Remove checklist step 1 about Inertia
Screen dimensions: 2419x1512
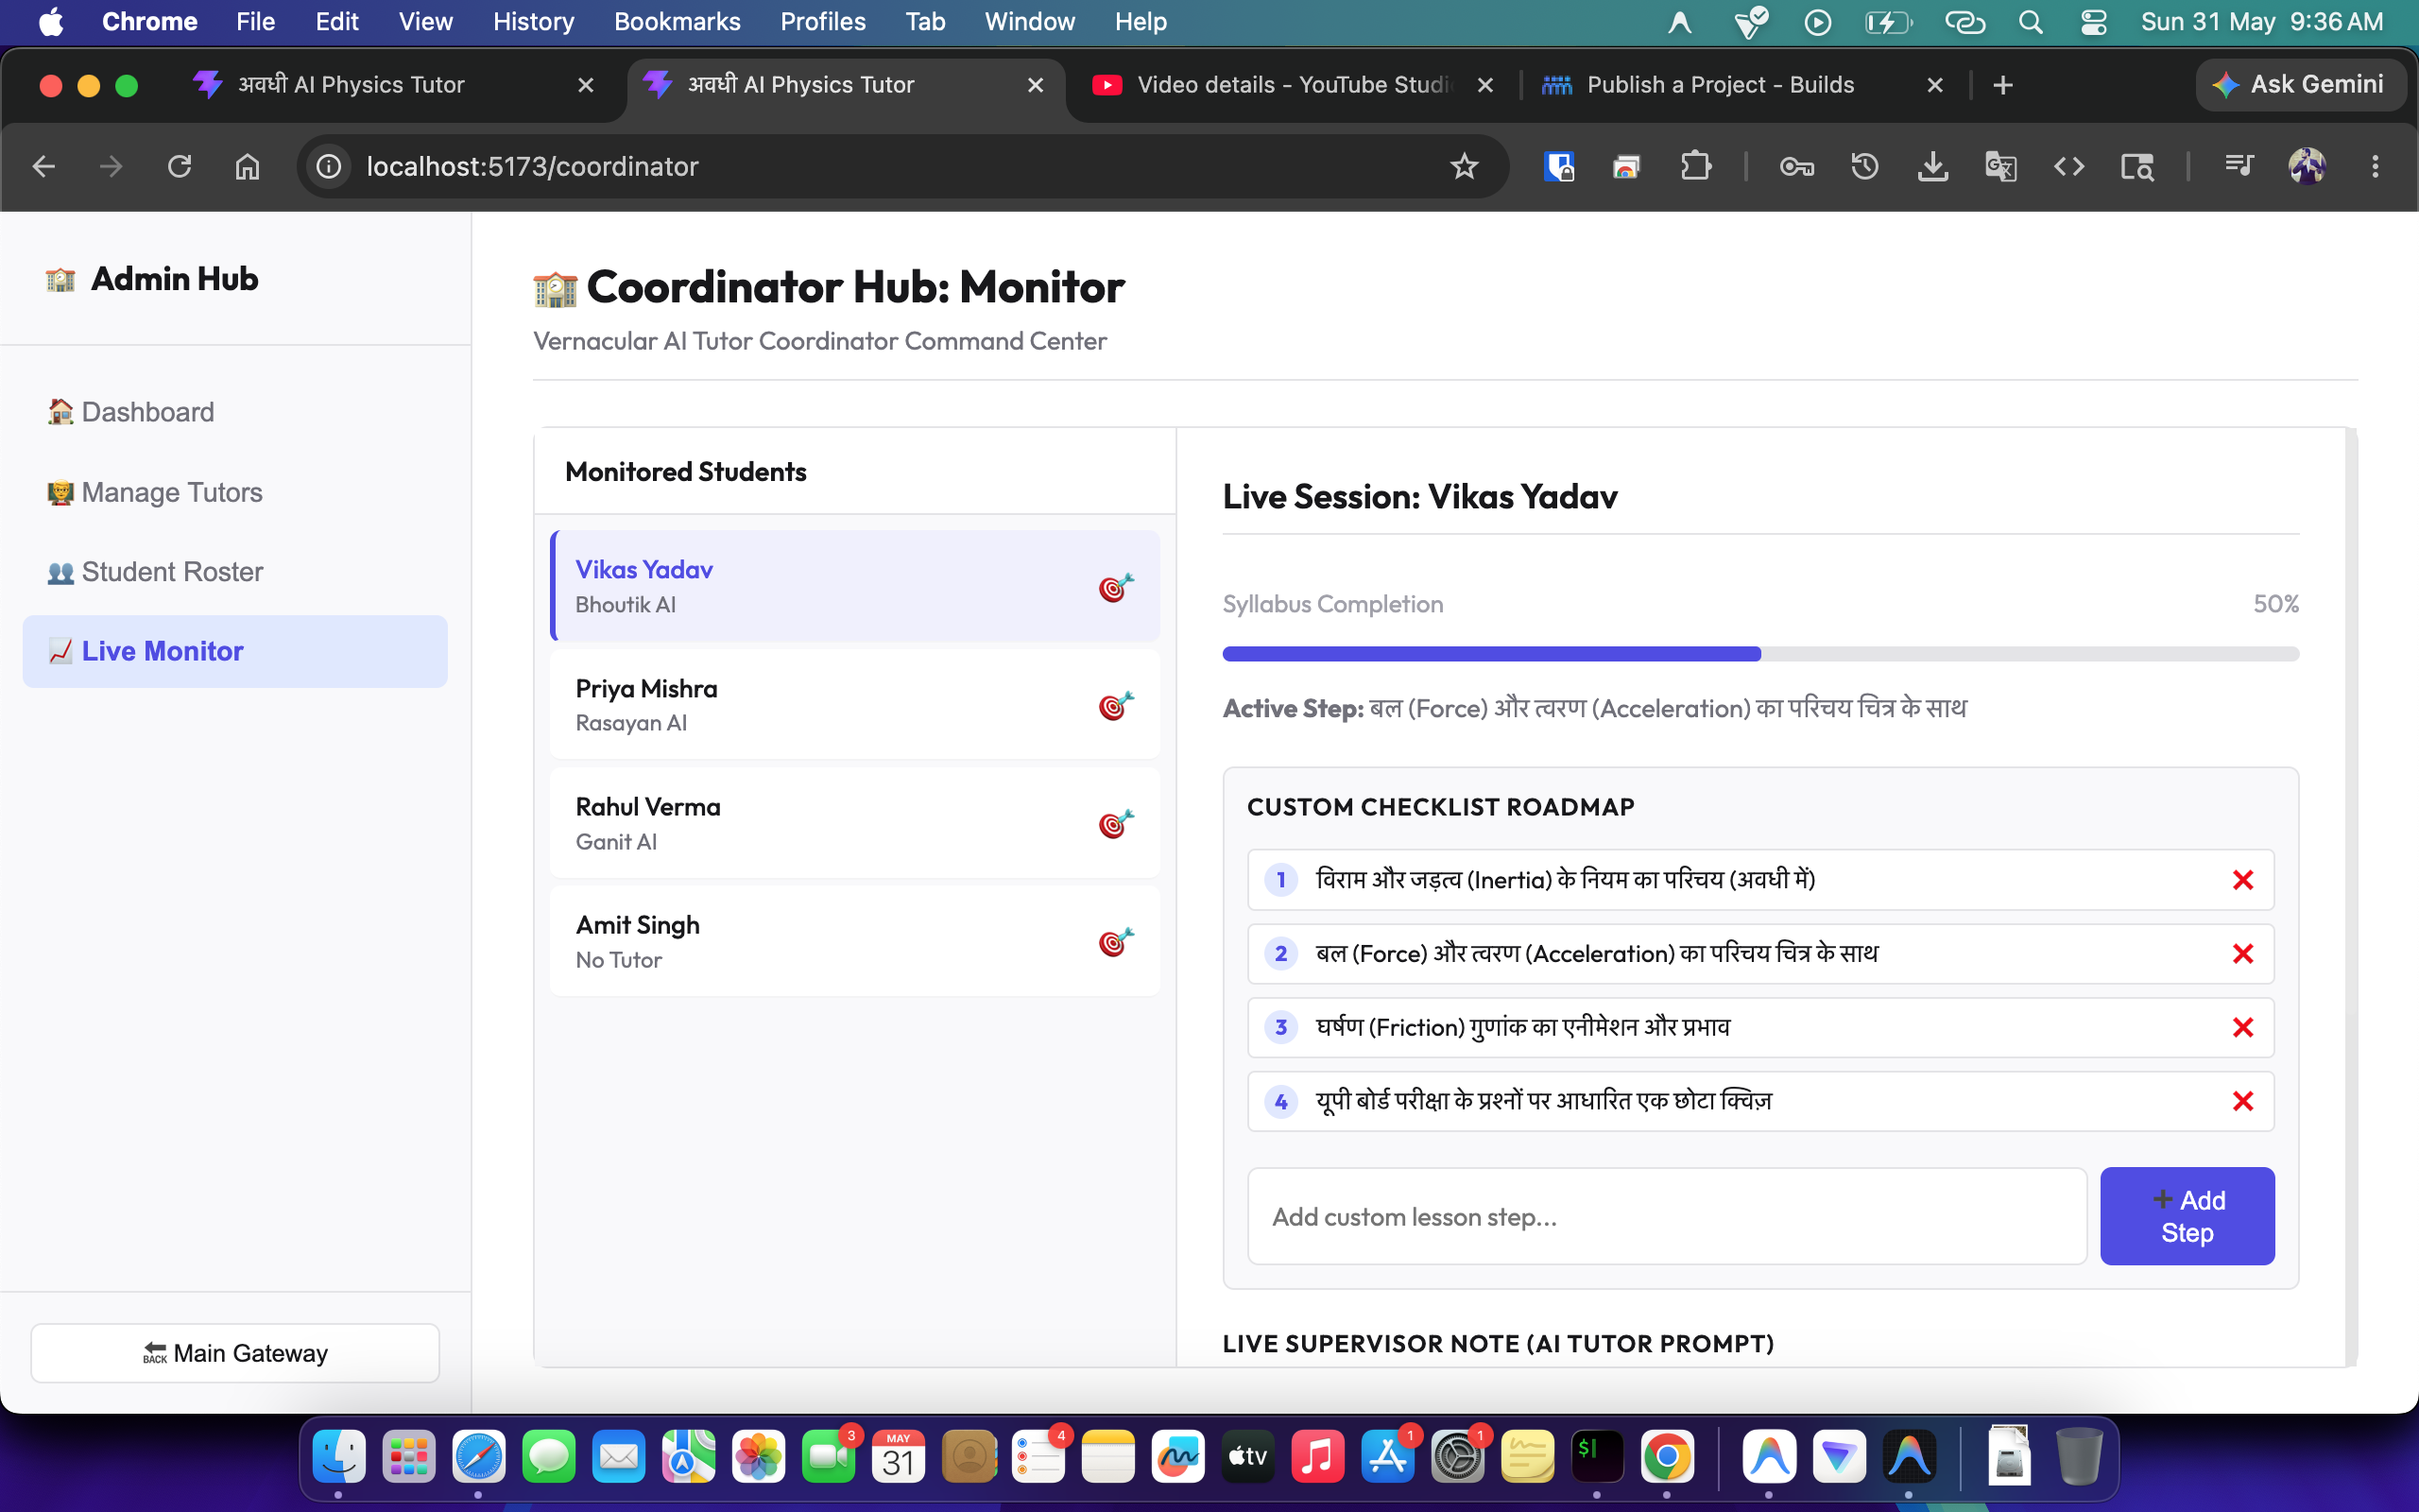(x=2242, y=880)
